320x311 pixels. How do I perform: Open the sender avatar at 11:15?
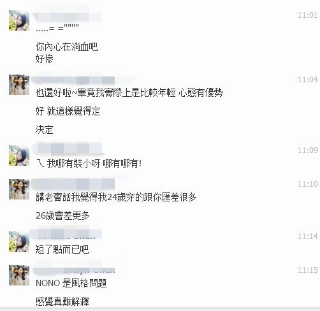[x=19, y=275]
